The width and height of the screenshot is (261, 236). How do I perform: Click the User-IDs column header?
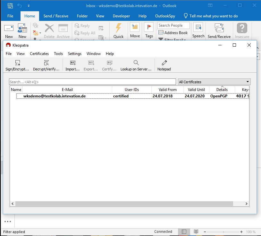(x=132, y=90)
